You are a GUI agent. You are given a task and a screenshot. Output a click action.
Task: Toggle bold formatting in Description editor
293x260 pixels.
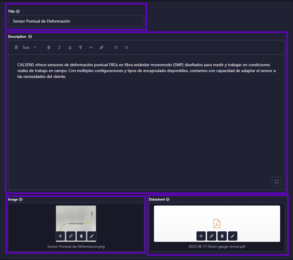click(x=49, y=47)
